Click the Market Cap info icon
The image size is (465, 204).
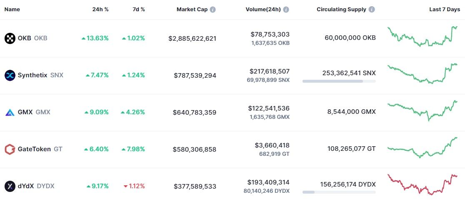(x=213, y=10)
